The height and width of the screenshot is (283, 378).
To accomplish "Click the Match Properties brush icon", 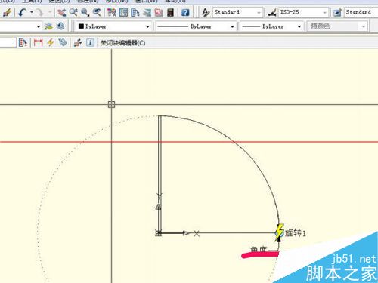I will click(x=7, y=12).
